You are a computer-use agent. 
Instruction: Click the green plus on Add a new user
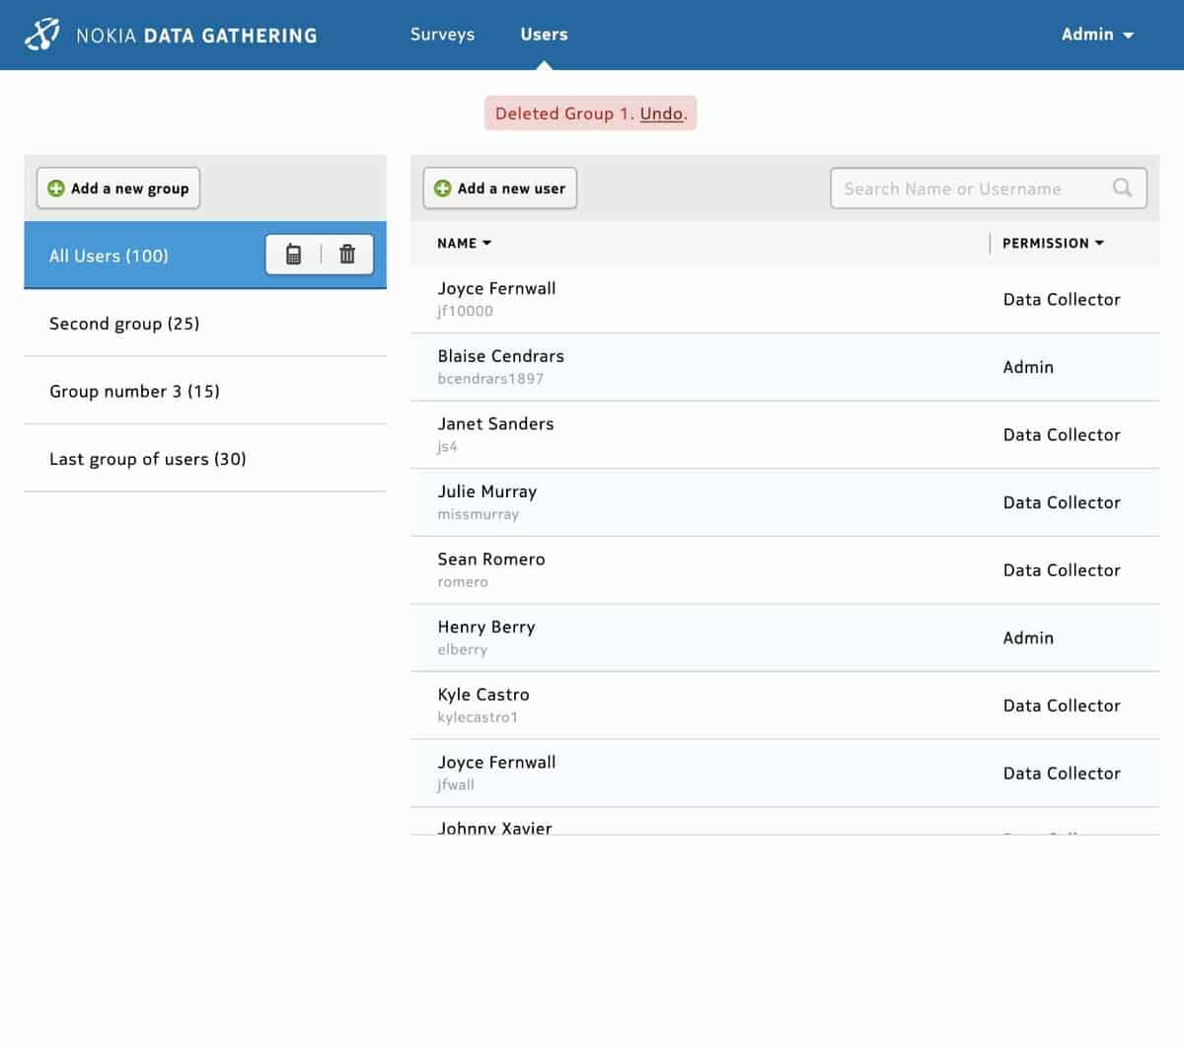pos(443,188)
